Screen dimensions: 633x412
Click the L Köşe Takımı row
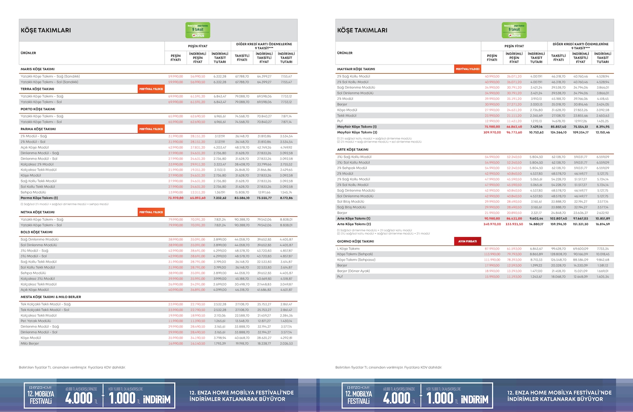pyautogui.click(x=475, y=249)
